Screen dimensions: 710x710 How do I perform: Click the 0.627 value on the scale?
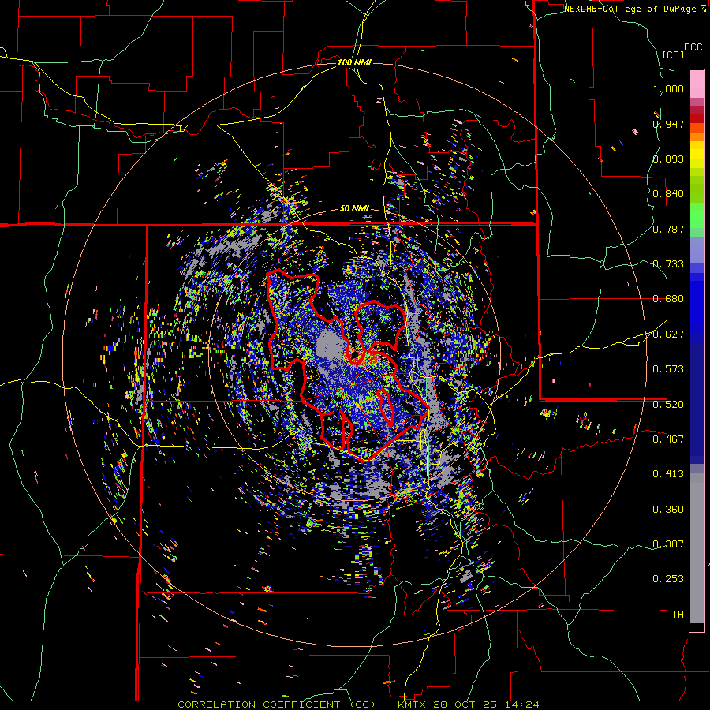(x=668, y=334)
